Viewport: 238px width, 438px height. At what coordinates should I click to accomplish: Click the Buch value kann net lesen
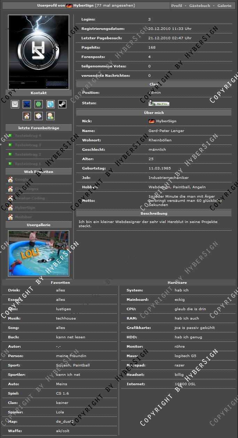pos(71,337)
